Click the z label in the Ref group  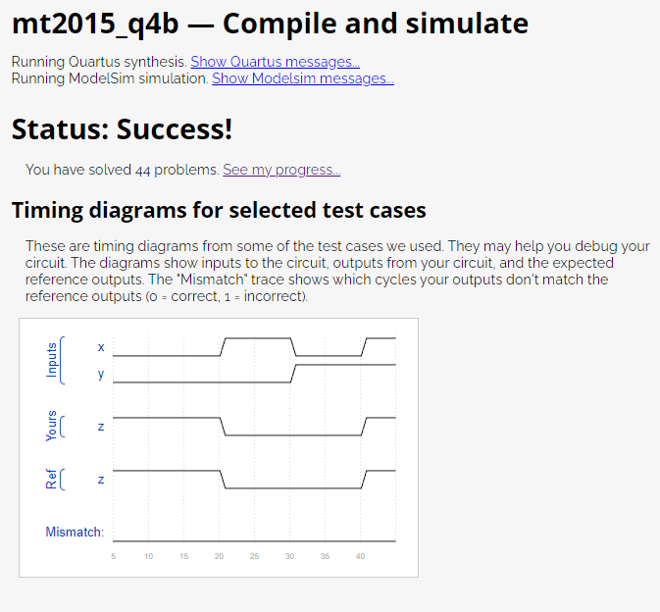(x=100, y=480)
